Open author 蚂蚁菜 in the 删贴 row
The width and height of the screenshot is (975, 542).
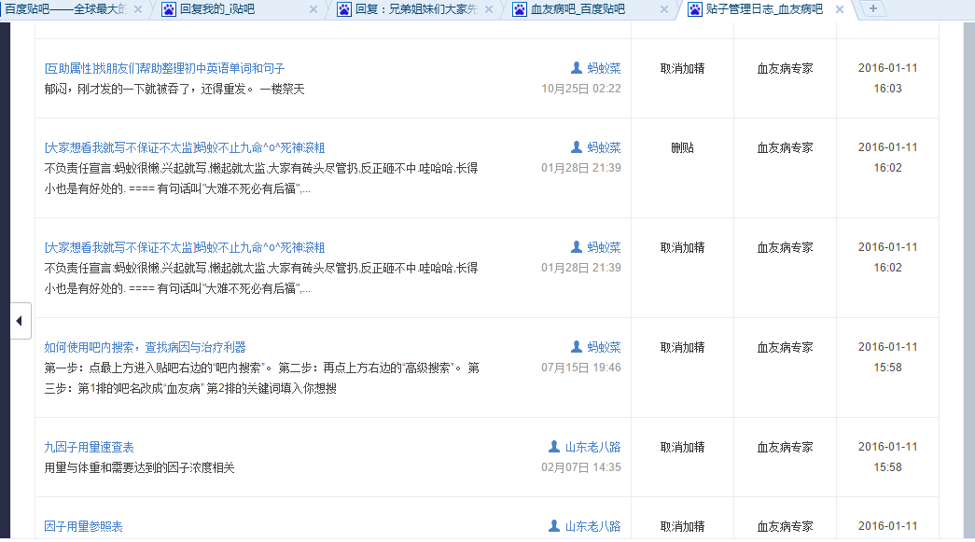click(604, 148)
